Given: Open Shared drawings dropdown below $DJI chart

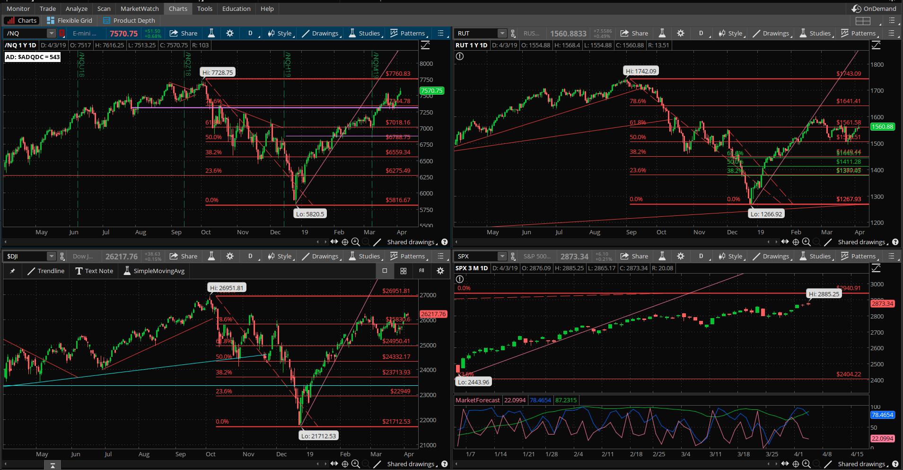Looking at the screenshot, I should click(412, 464).
